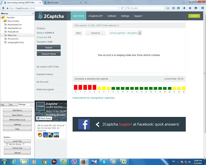This screenshot has height=165, width=206.
Task: Click the green bar for hour 12
Action: (x=132, y=88)
